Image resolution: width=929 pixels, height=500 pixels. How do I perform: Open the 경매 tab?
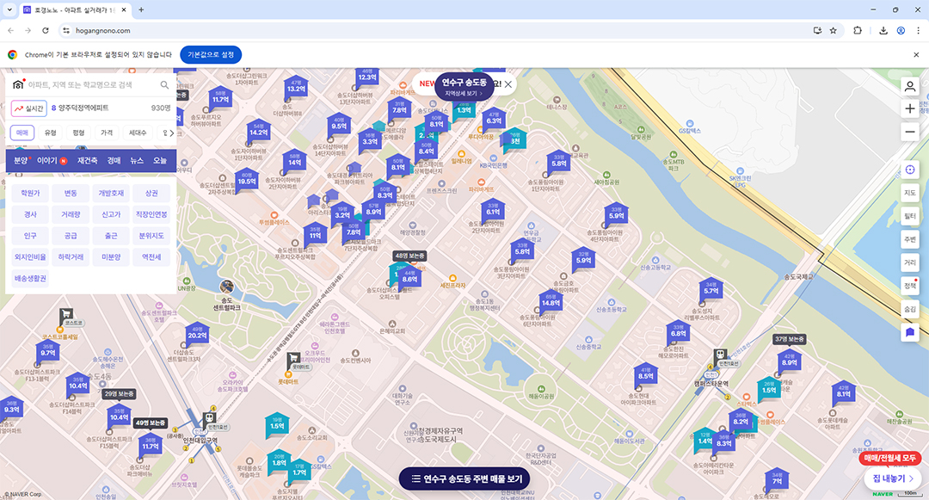click(114, 161)
